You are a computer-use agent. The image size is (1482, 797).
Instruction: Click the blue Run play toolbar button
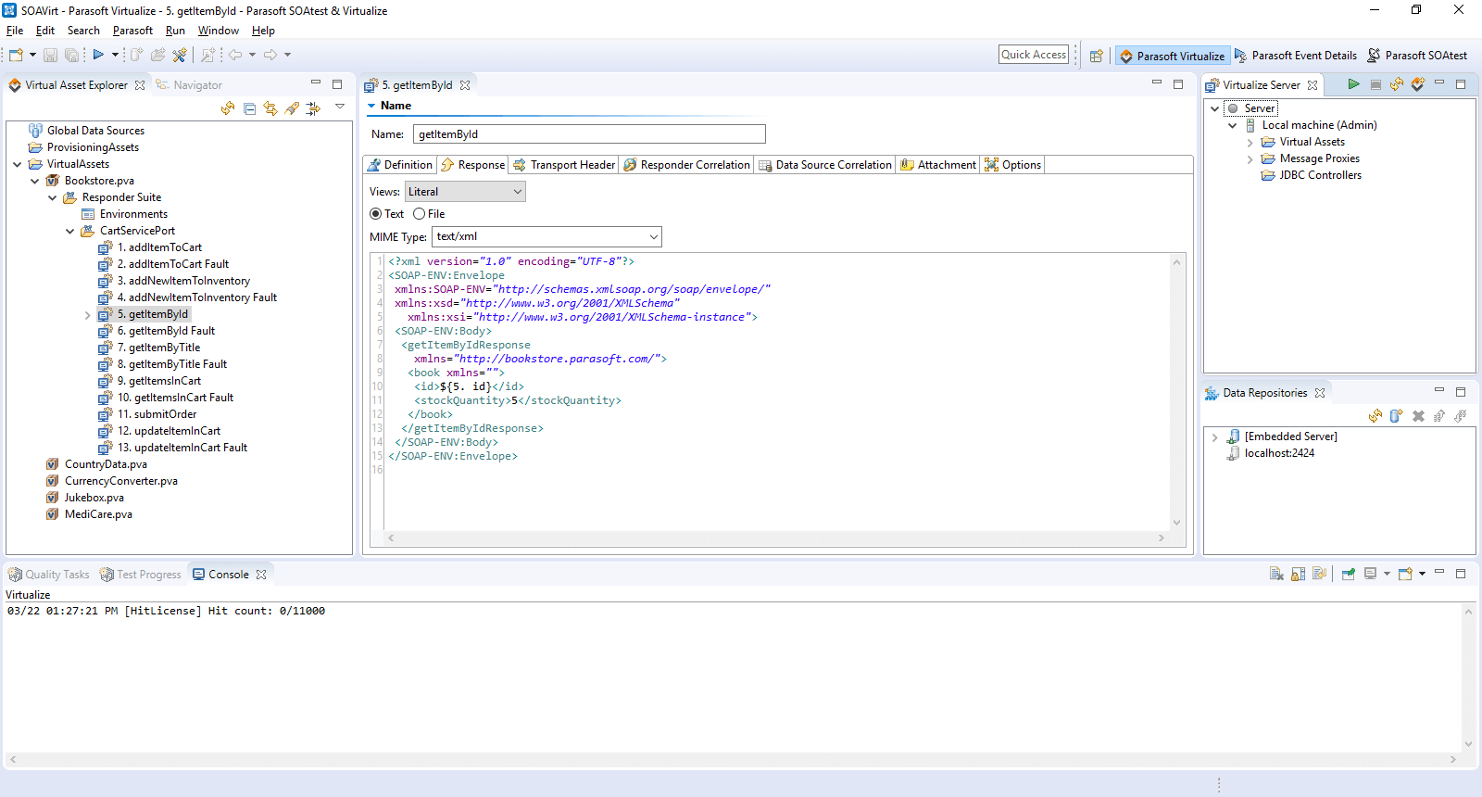[x=98, y=55]
